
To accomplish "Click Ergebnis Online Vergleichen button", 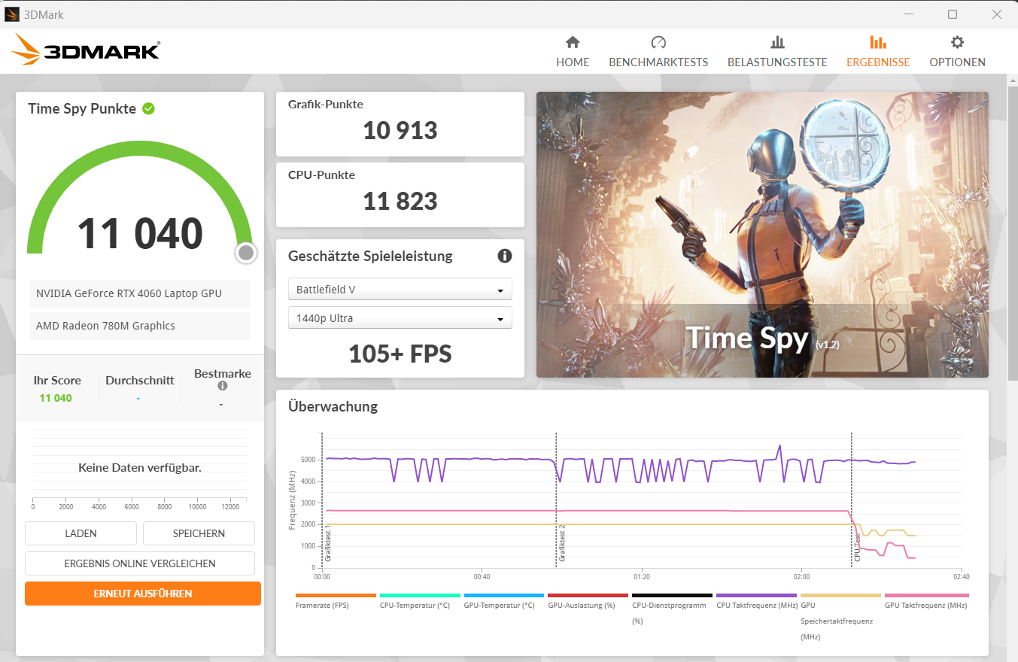I will (x=140, y=563).
